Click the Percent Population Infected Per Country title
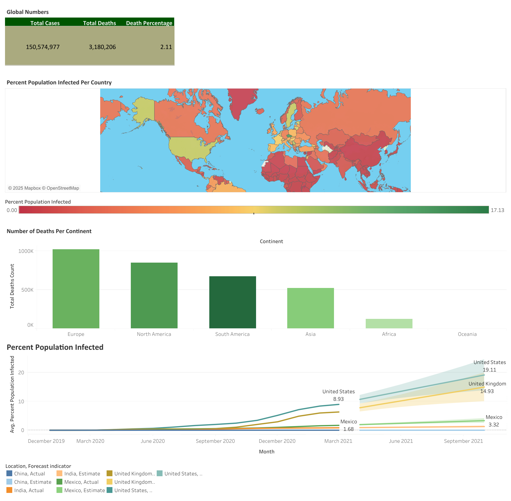511x501 pixels. coord(59,82)
